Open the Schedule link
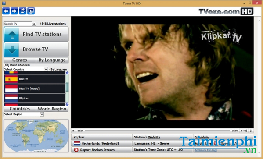 pyautogui.click(x=202, y=137)
